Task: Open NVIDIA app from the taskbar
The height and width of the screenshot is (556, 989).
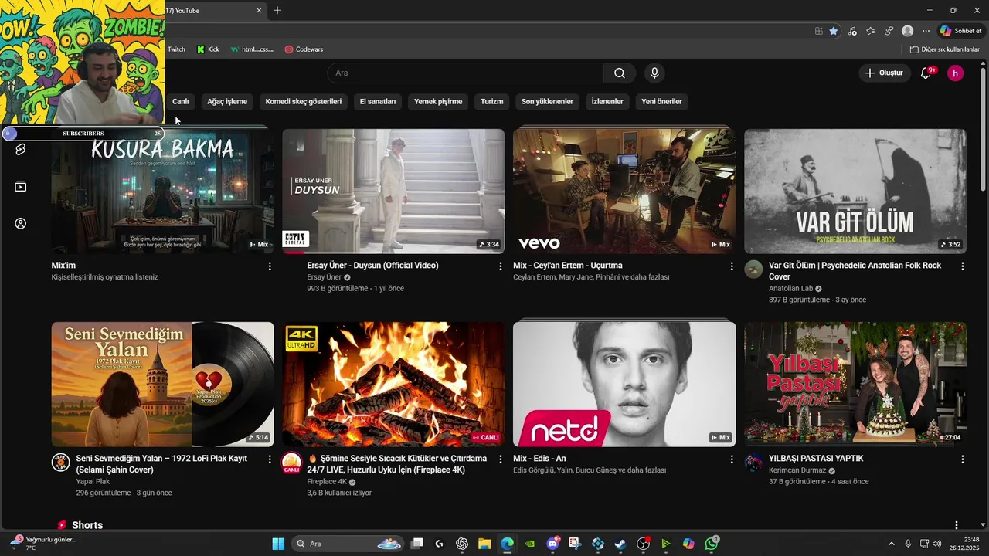Action: click(529, 544)
